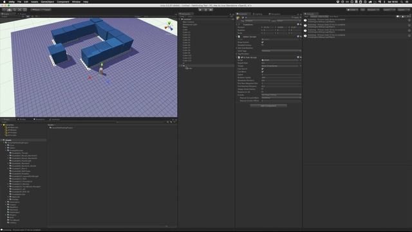The image size is (412, 232).
Task: Open the Spotlight search icon in menu bar
Action: pos(402,1)
